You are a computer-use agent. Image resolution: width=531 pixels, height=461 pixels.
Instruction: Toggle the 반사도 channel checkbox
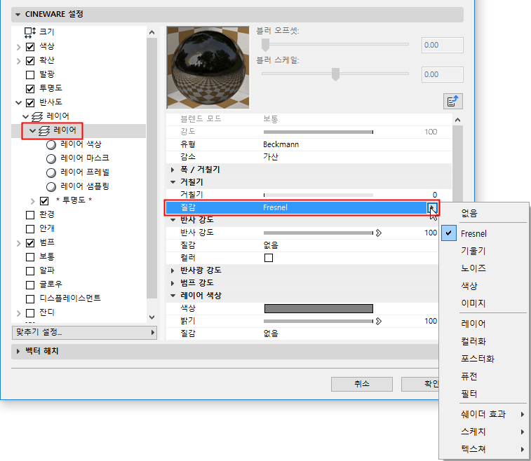click(x=30, y=103)
